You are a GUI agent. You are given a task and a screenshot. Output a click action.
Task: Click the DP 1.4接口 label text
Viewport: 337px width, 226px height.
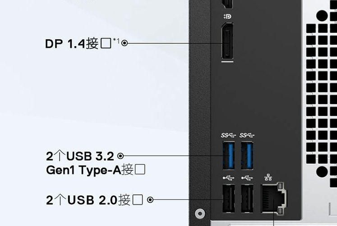coord(78,43)
